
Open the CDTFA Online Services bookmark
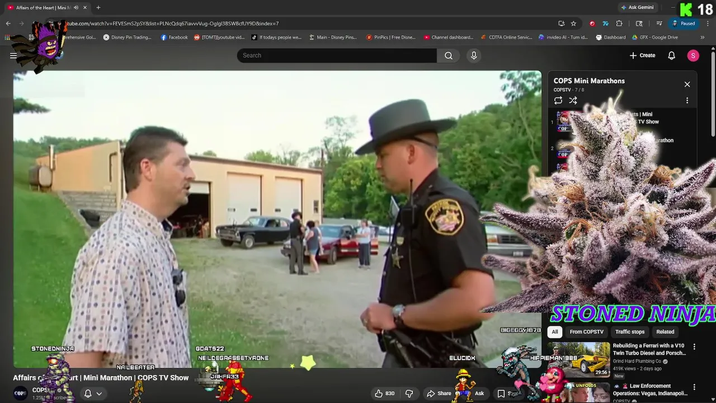506,38
